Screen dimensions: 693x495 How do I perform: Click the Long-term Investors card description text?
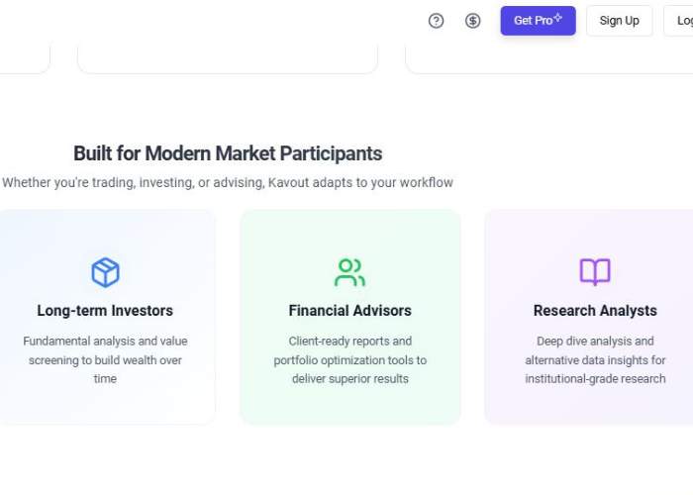point(105,359)
